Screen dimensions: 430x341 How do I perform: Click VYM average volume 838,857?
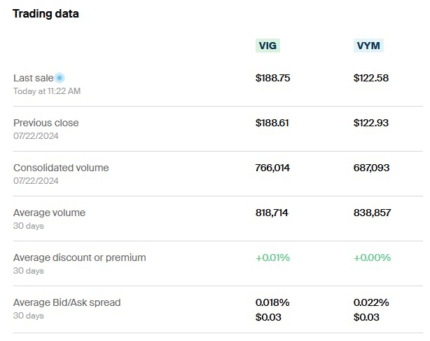tap(372, 213)
